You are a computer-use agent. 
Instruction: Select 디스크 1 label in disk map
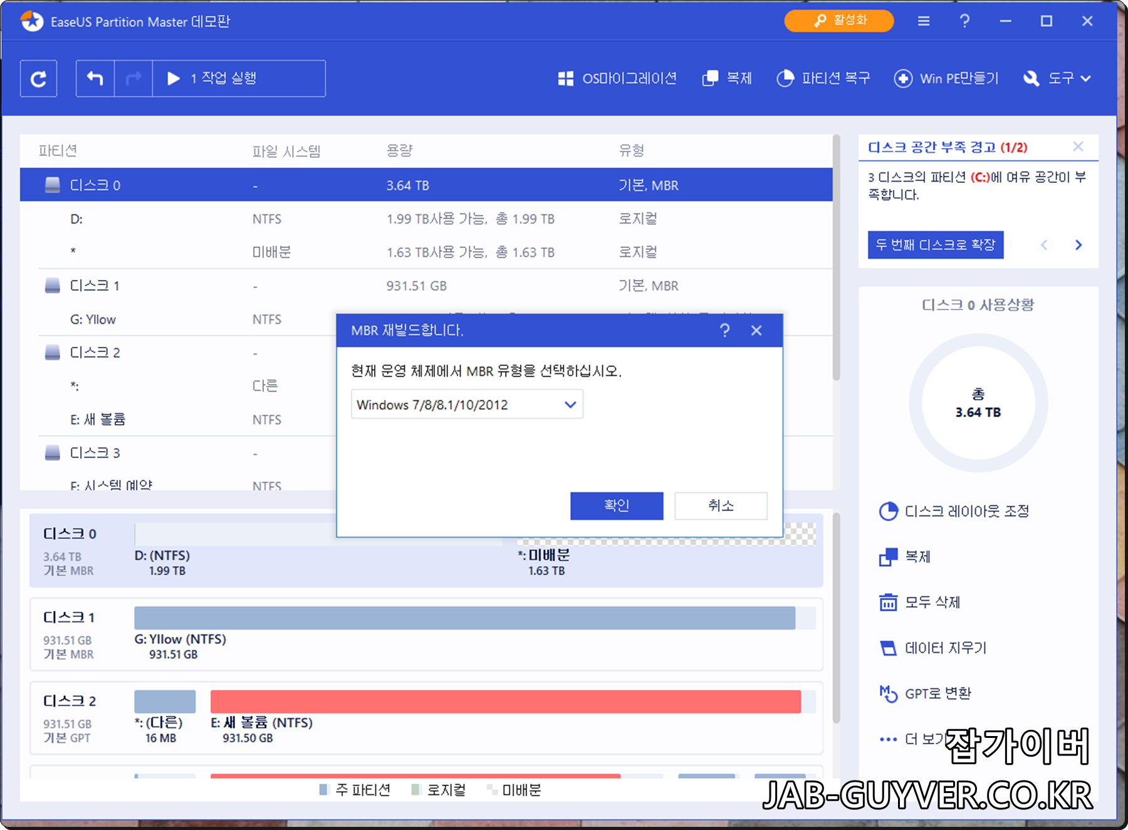[x=69, y=618]
